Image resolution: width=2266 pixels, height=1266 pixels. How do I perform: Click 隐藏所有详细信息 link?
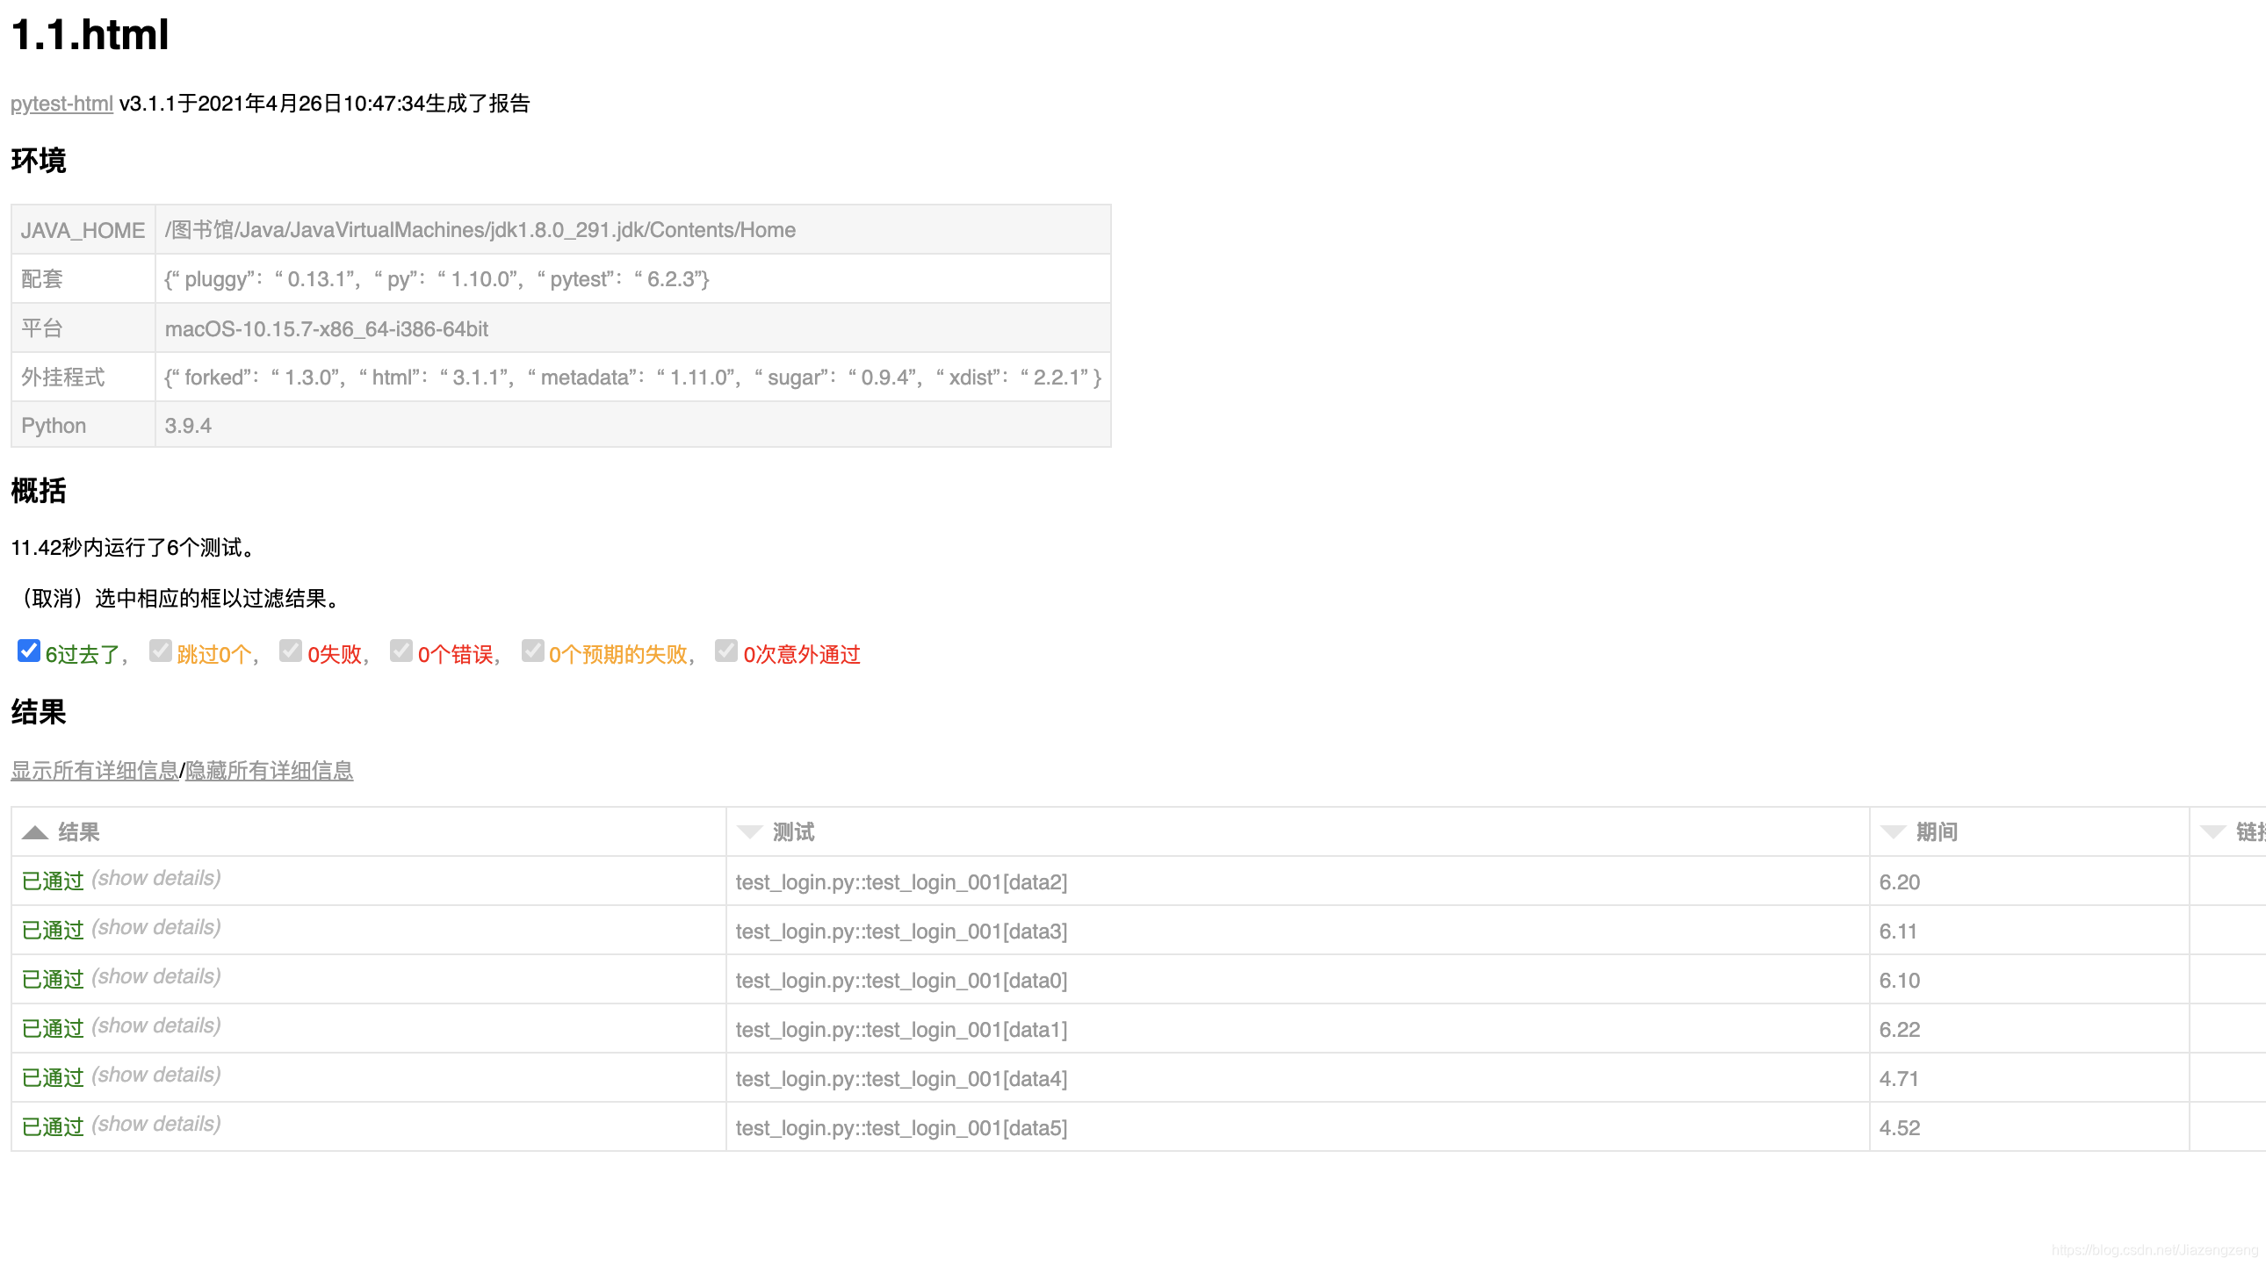[269, 771]
